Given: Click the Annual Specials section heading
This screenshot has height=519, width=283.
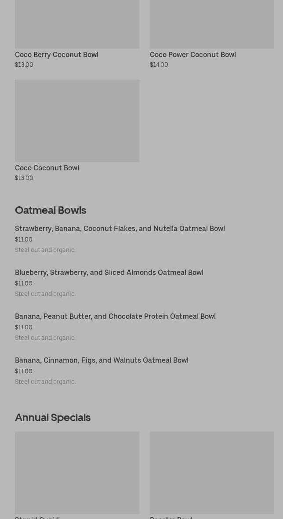Looking at the screenshot, I should [53, 417].
